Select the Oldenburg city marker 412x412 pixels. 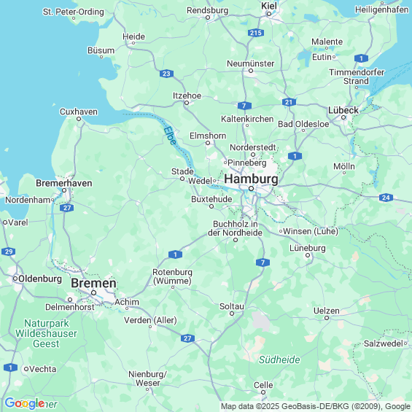[15, 279]
